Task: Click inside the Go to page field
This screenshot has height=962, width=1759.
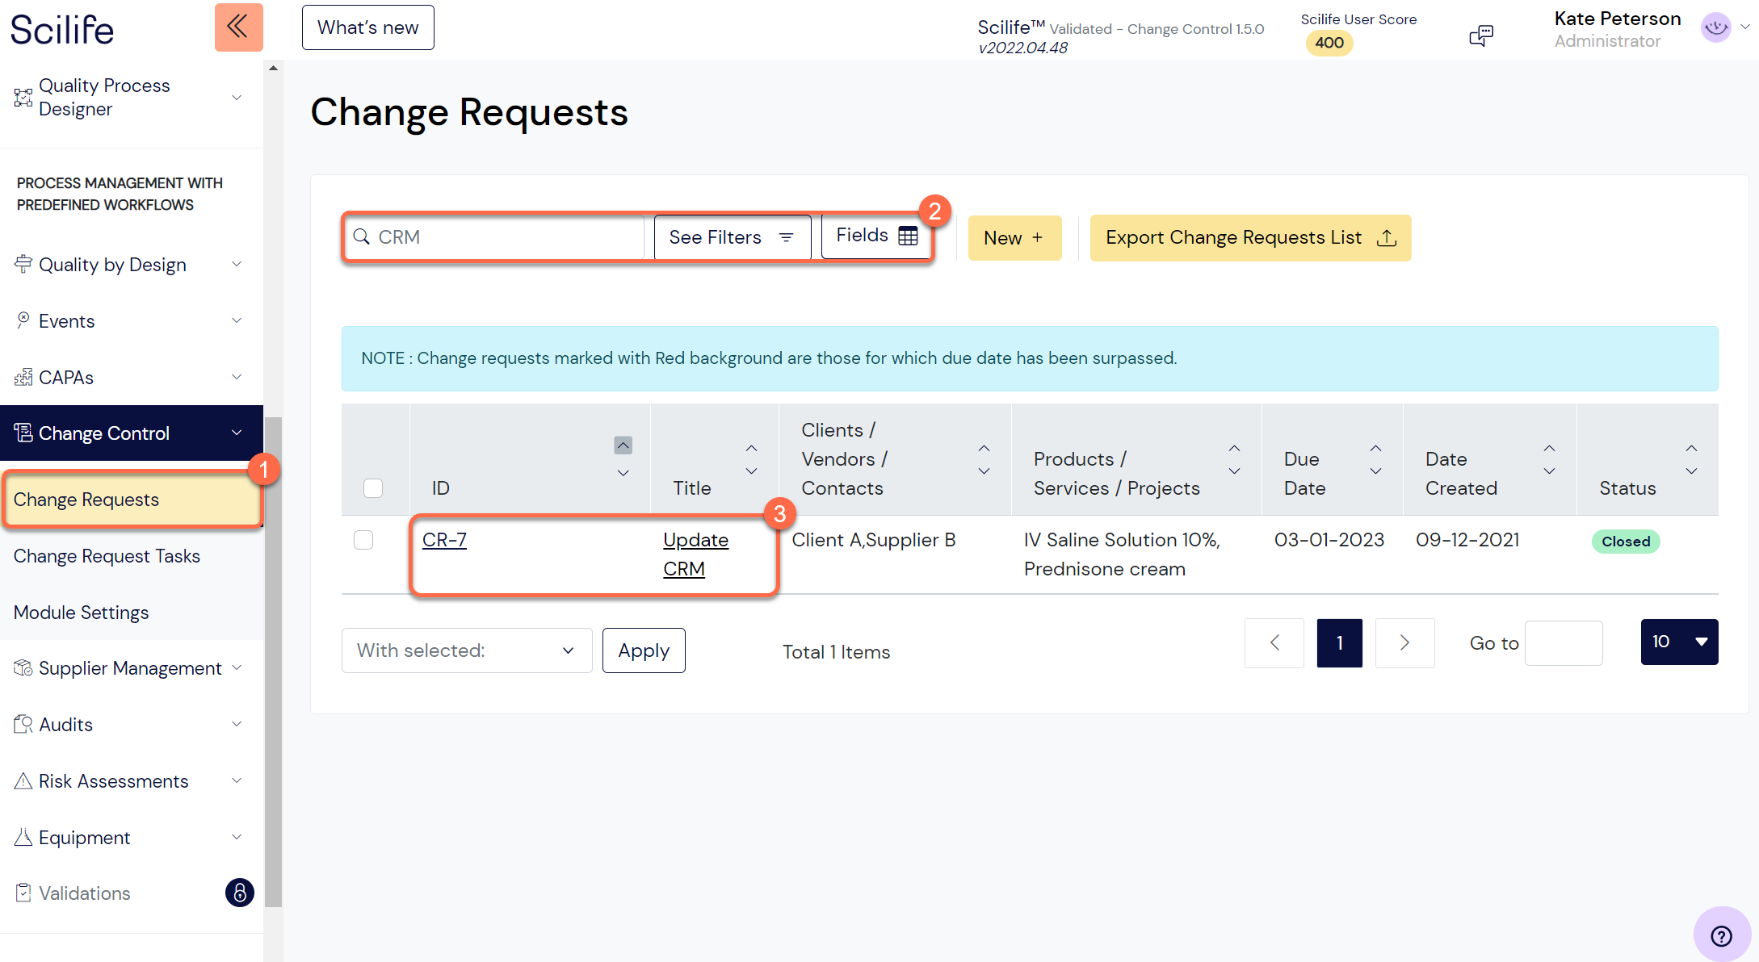Action: (x=1564, y=642)
